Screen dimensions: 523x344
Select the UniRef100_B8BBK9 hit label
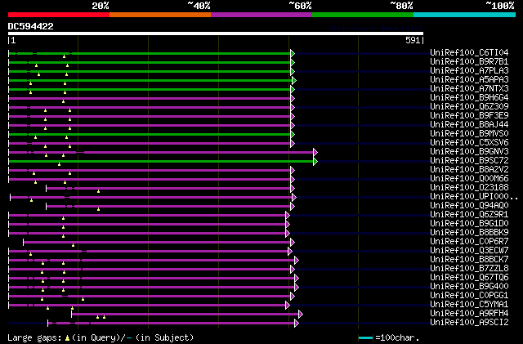tap(469, 233)
